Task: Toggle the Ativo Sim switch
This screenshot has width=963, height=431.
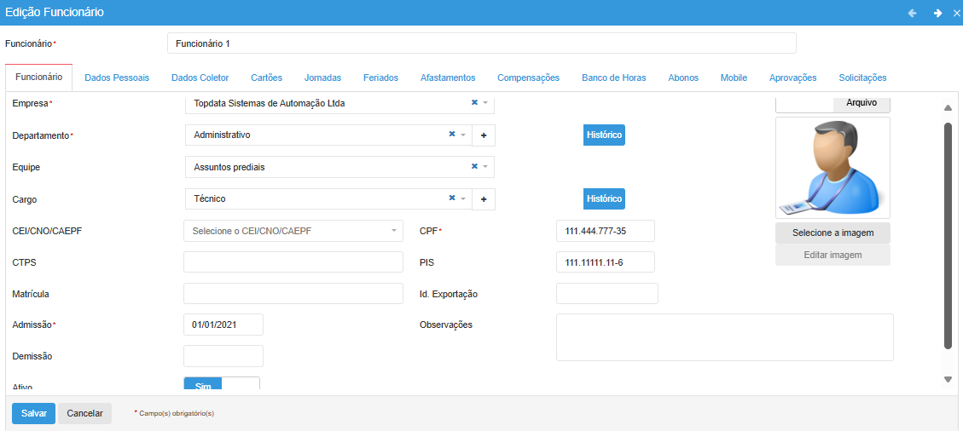Action: click(x=222, y=385)
